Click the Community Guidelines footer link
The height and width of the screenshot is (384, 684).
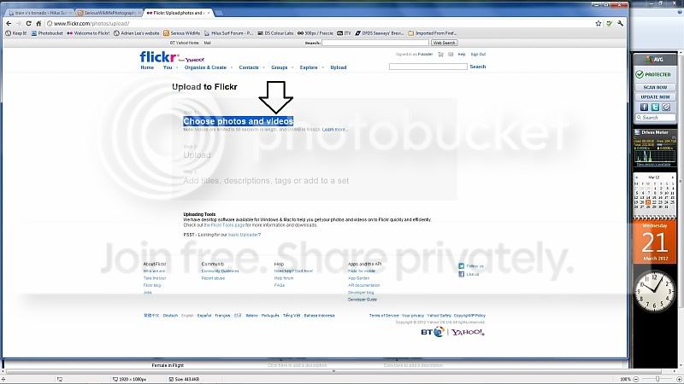pyautogui.click(x=220, y=271)
